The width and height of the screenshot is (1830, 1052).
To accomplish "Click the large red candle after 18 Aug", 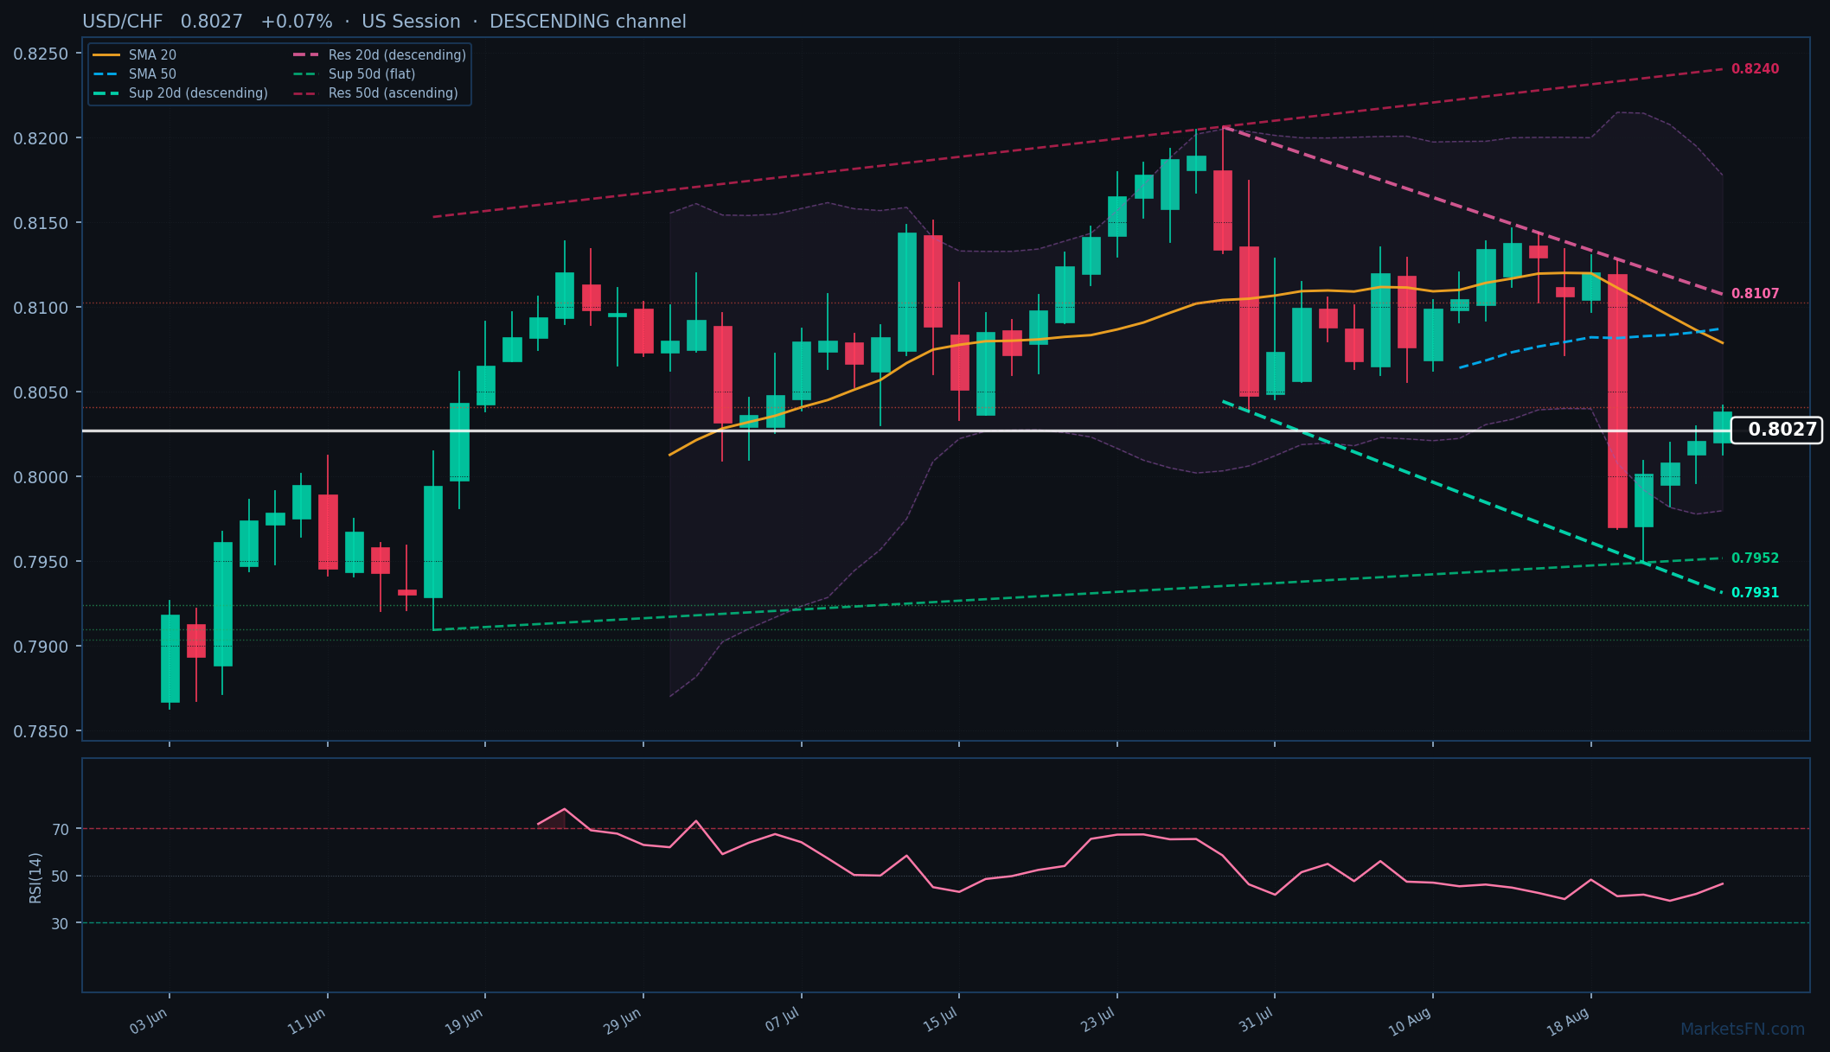I will pyautogui.click(x=1617, y=401).
